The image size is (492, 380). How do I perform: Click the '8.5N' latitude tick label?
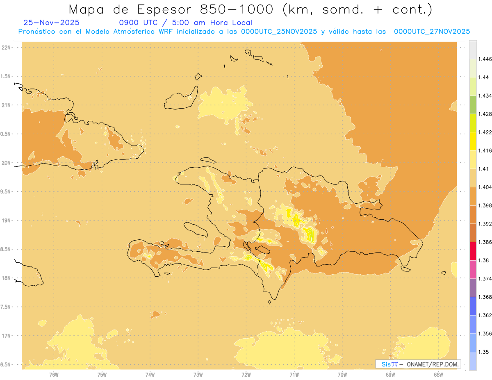(x=6, y=250)
